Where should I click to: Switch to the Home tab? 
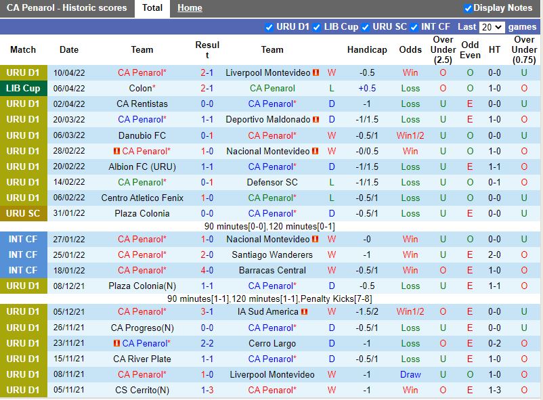[190, 8]
